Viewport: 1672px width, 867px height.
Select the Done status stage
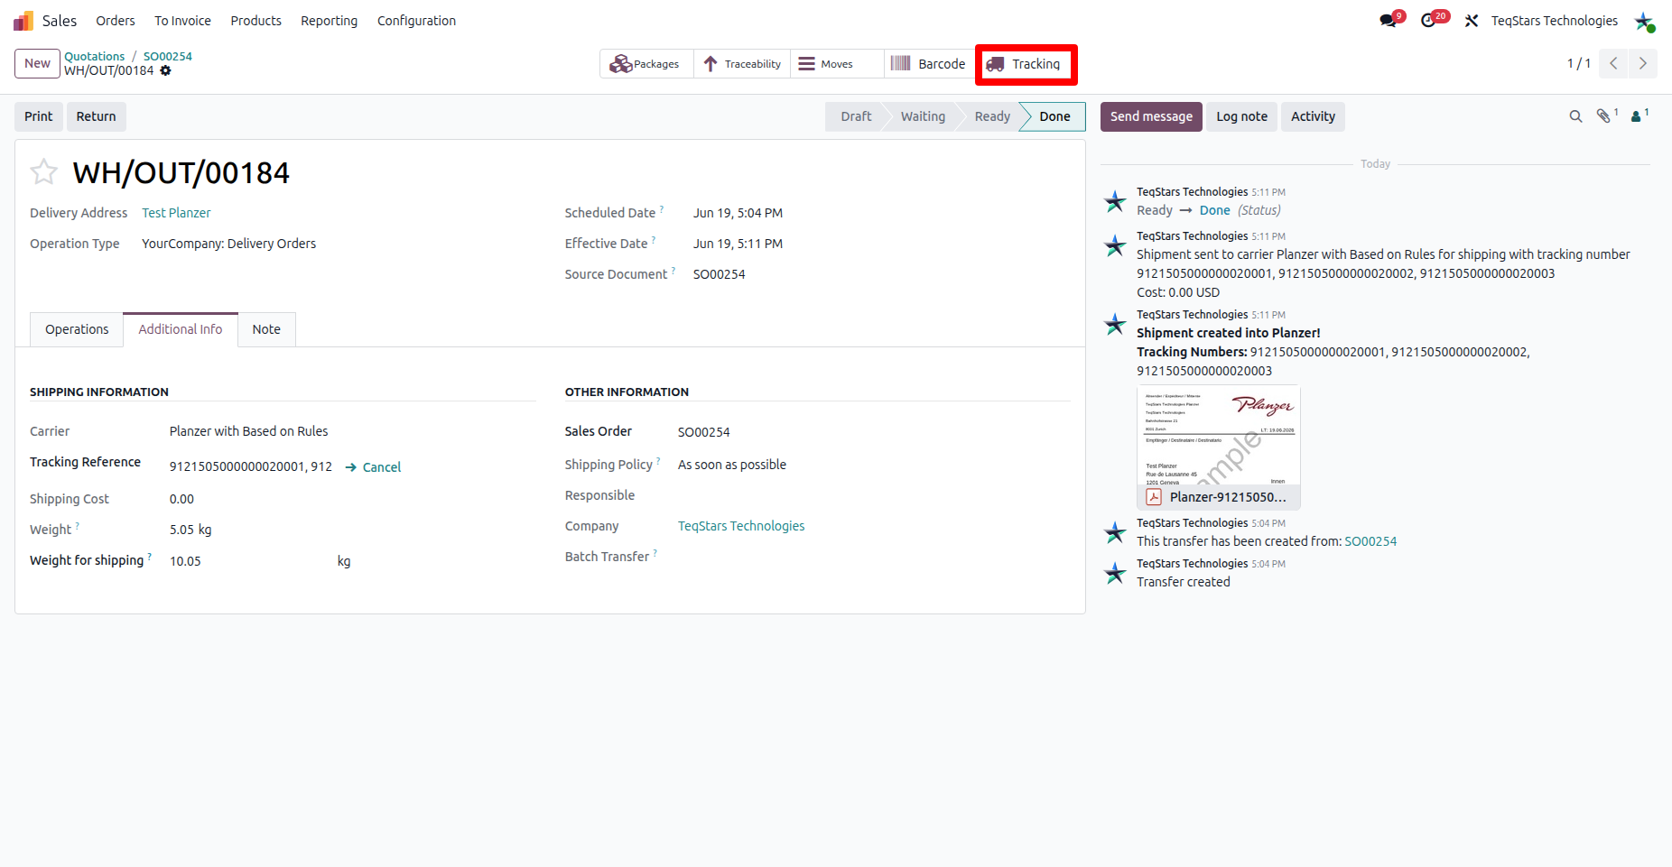click(x=1054, y=116)
